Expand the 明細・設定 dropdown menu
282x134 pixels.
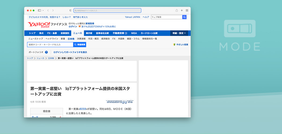coord(179,33)
